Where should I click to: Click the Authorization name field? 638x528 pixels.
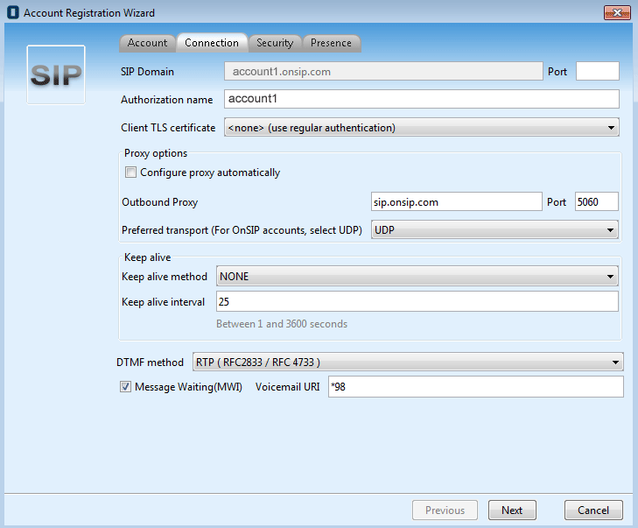click(422, 99)
